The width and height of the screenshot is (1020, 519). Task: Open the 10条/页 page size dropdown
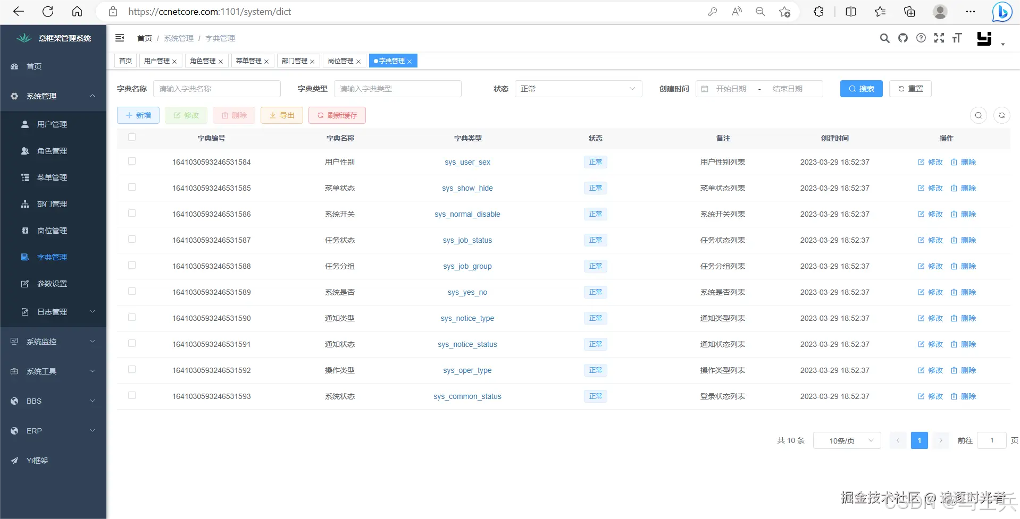tap(847, 440)
